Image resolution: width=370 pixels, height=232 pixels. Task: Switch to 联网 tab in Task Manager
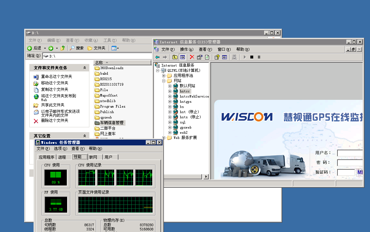point(93,157)
